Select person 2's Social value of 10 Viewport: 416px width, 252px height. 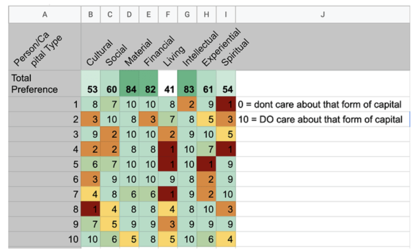110,119
